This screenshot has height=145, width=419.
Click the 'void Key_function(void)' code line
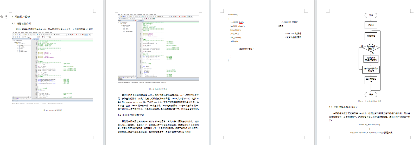pos(369,125)
